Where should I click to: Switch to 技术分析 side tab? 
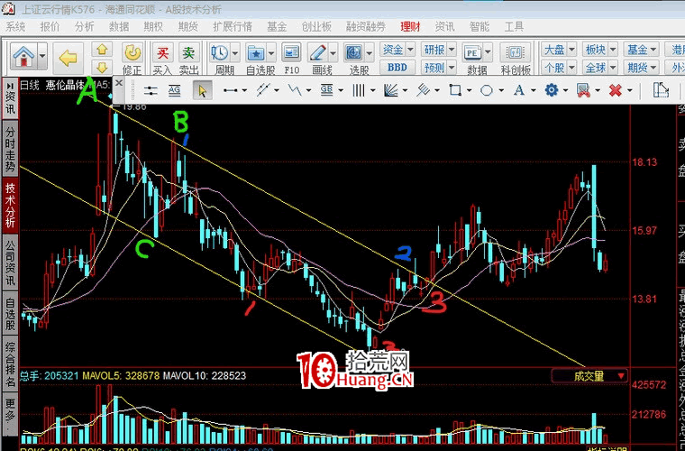10,205
